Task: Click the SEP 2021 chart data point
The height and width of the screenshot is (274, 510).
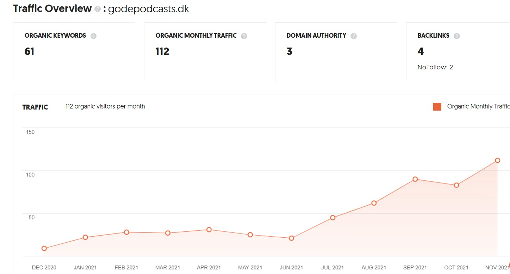Action: [415, 179]
